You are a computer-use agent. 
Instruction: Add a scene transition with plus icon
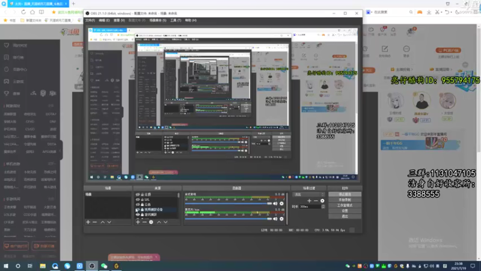[x=309, y=201]
